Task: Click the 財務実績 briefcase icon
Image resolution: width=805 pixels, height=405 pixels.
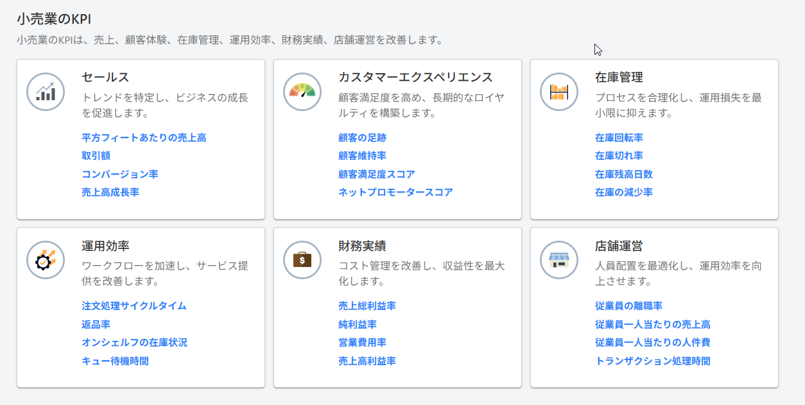Action: tap(302, 260)
